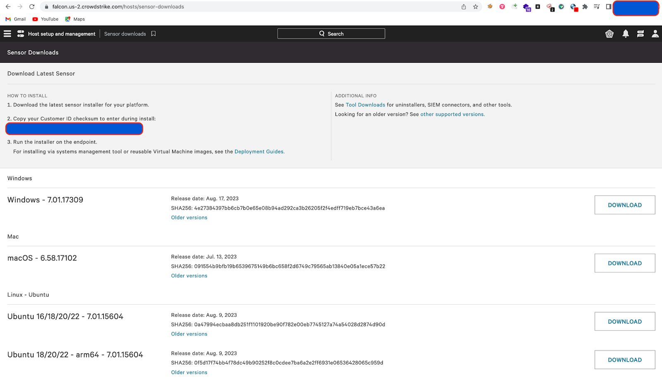Screen dimensions: 662x379
Task: Click the macOS sensor SHA256 hash text
Action: [x=278, y=267]
